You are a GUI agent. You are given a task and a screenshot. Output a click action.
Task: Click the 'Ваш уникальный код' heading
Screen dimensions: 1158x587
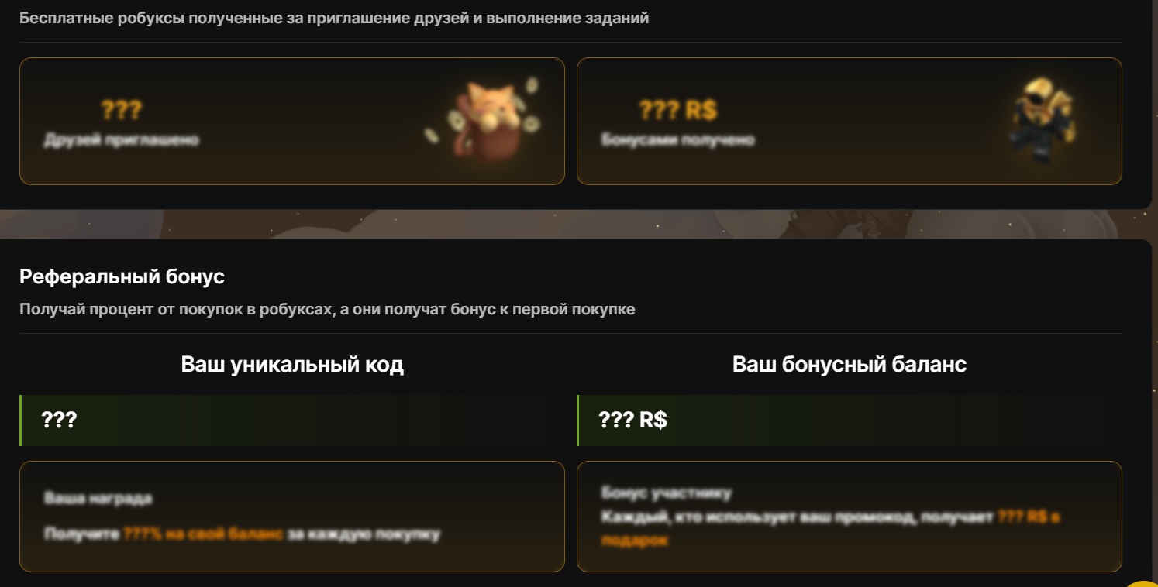coord(292,364)
